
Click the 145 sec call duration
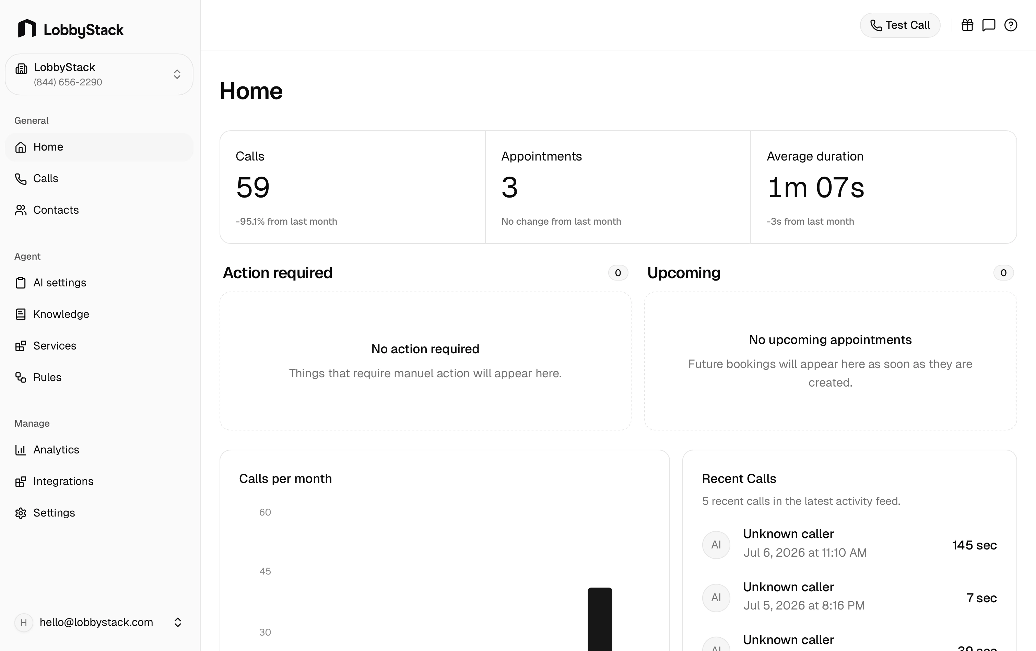point(975,545)
